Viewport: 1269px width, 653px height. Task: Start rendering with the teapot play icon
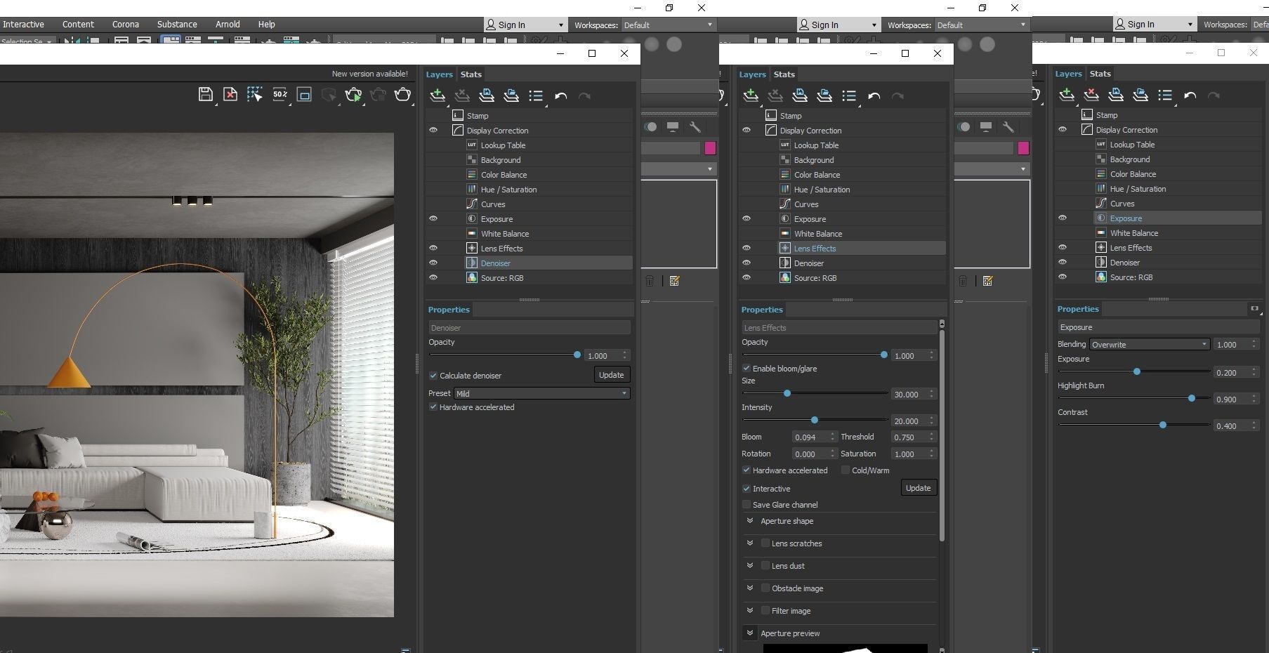tap(353, 95)
